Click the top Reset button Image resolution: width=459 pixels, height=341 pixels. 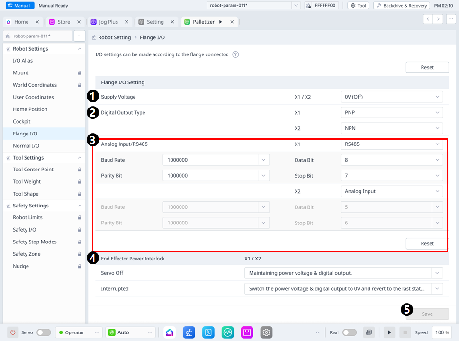[427, 67]
